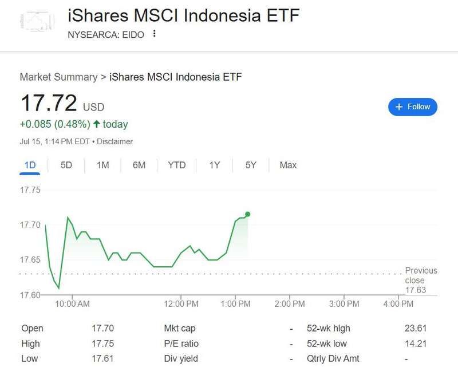Click the green up arrow next to today
This screenshot has height=375, width=458.
pos(96,124)
